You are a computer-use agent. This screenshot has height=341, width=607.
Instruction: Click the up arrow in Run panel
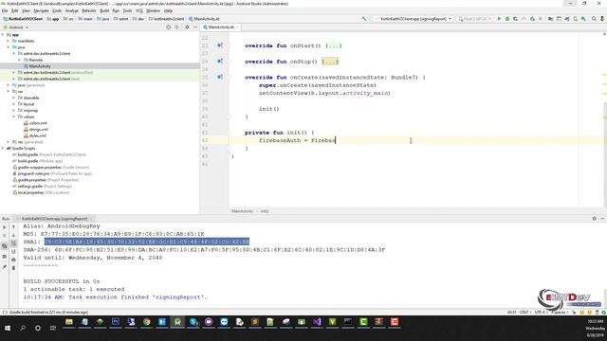point(13,227)
